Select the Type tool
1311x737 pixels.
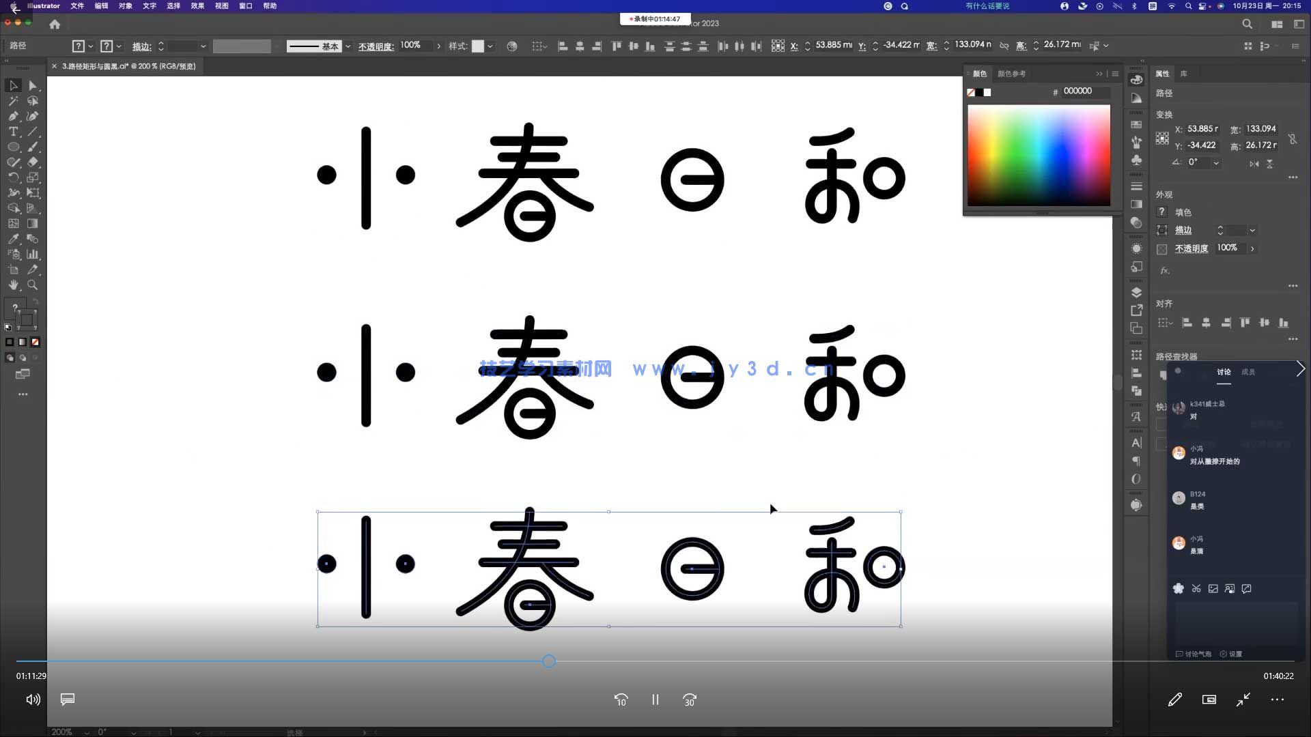[13, 132]
